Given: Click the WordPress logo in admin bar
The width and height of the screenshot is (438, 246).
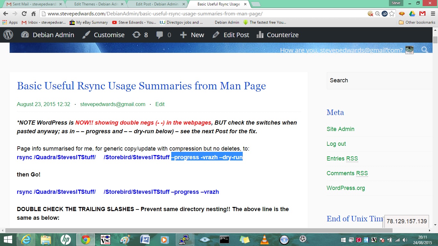Looking at the screenshot, I should click(8, 35).
